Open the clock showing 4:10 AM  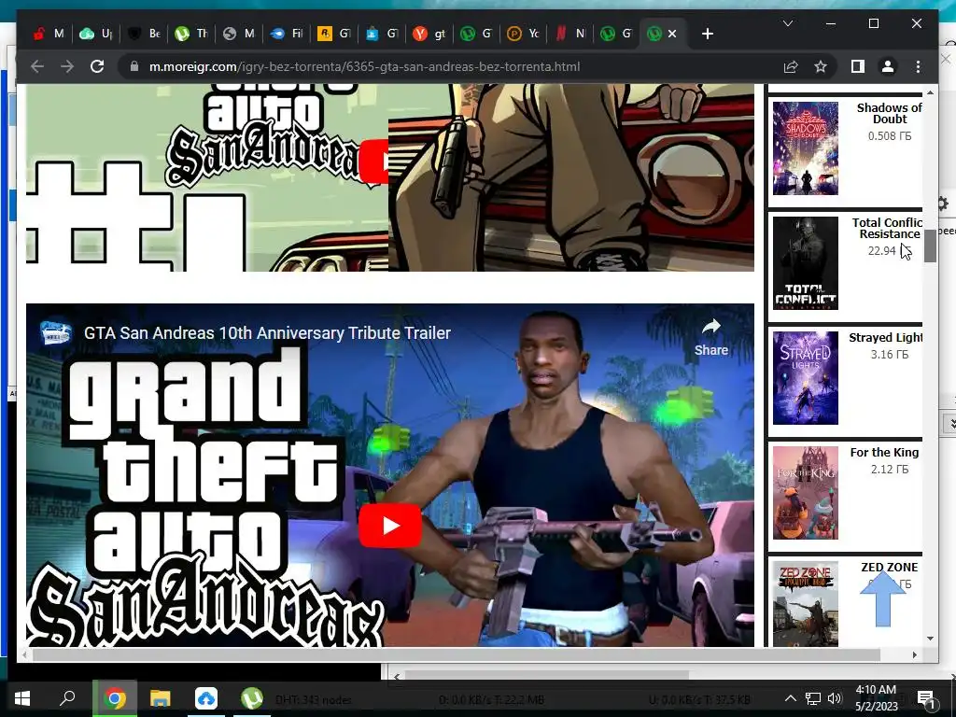876,698
